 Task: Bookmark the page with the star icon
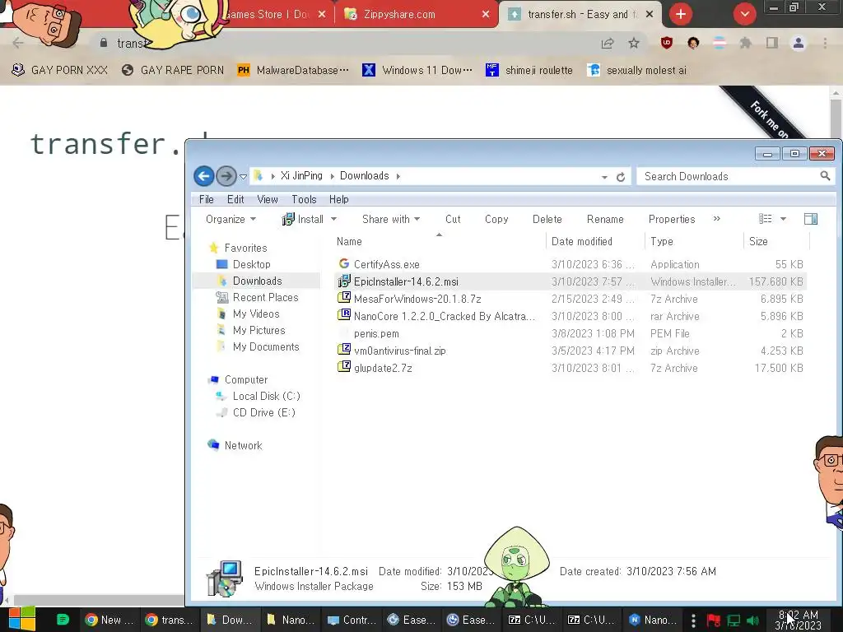pos(634,44)
